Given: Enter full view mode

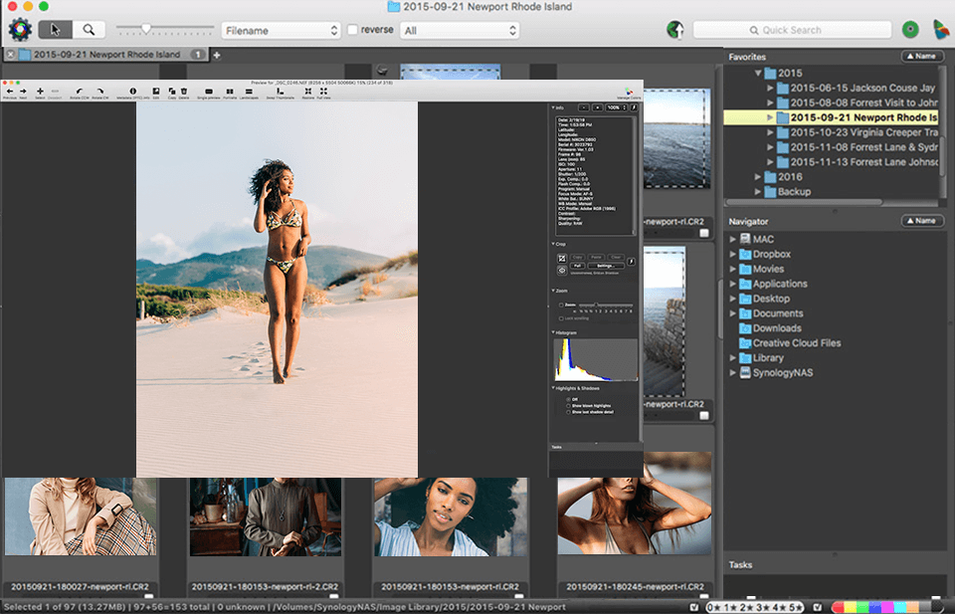Looking at the screenshot, I should click(x=323, y=91).
